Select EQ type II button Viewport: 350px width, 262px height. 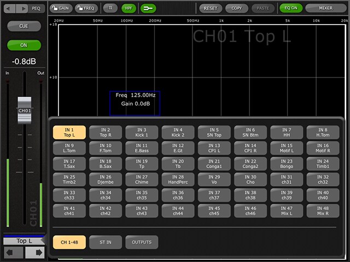110,8
